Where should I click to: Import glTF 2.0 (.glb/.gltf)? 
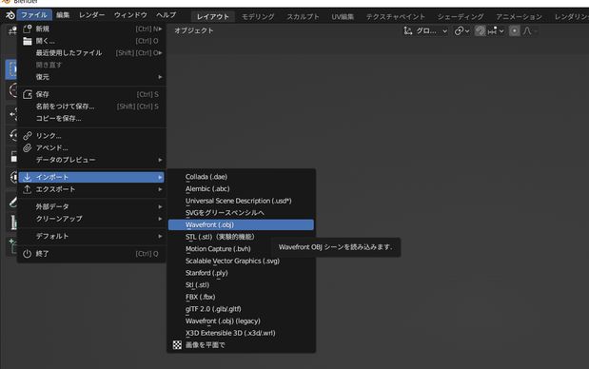tap(241, 308)
